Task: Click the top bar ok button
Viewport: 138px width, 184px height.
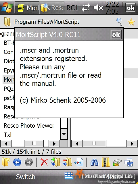Action: click(x=130, y=7)
